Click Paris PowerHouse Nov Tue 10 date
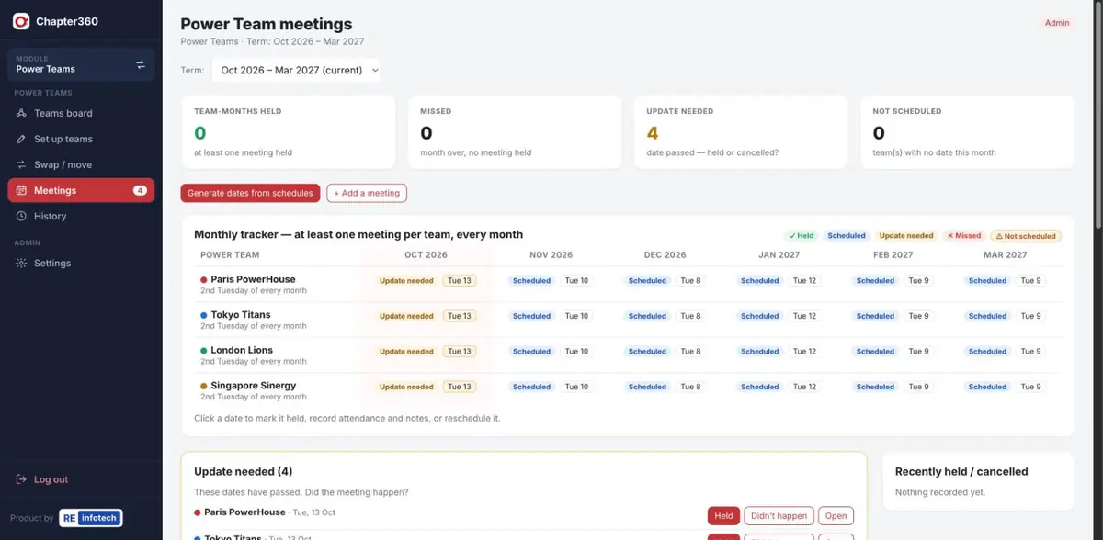1103x540 pixels. pos(576,281)
